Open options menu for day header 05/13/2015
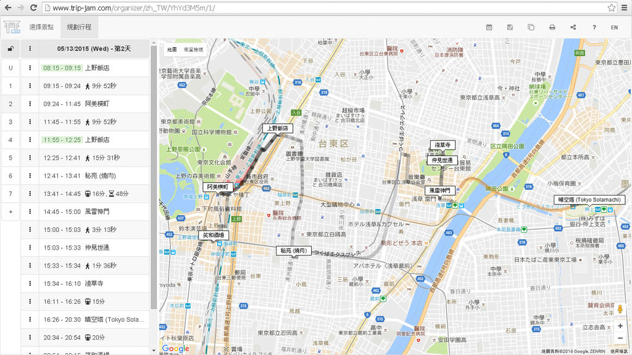Screen dimensions: 632x355 30,49
